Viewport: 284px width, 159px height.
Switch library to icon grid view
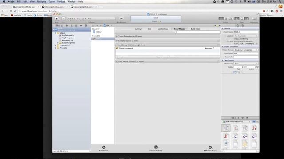tap(254, 122)
